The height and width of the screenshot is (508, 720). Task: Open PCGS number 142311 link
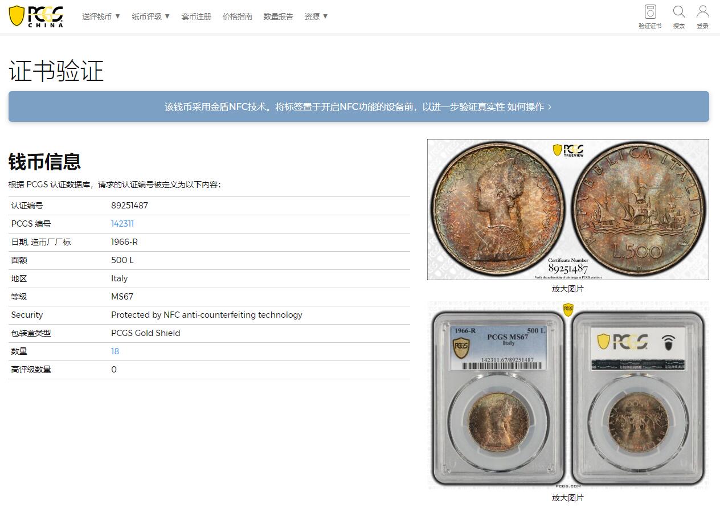[x=122, y=224]
